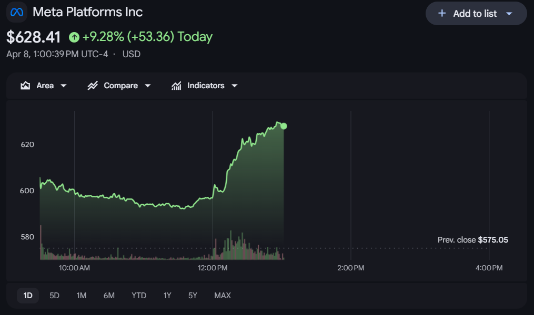534x315 pixels.
Task: Switch to the 5D time range
Action: tap(55, 296)
